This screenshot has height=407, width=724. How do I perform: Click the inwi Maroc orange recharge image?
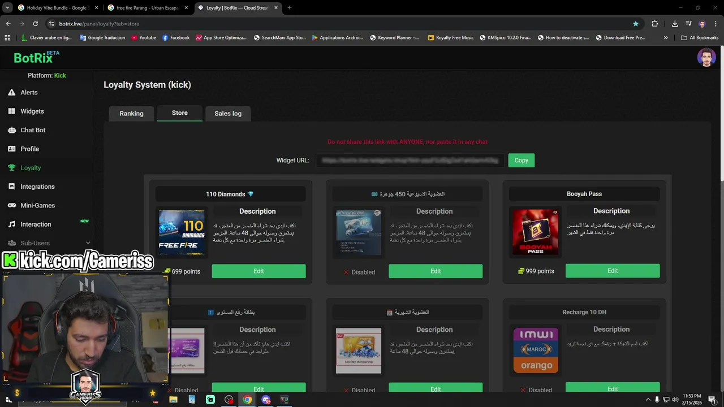click(x=535, y=350)
